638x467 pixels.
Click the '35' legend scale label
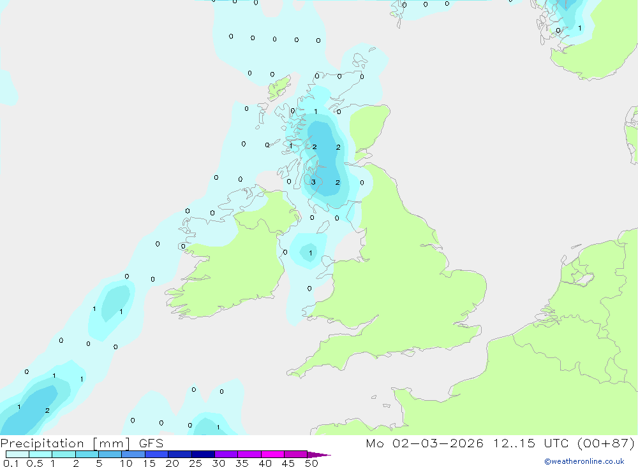tap(242, 463)
